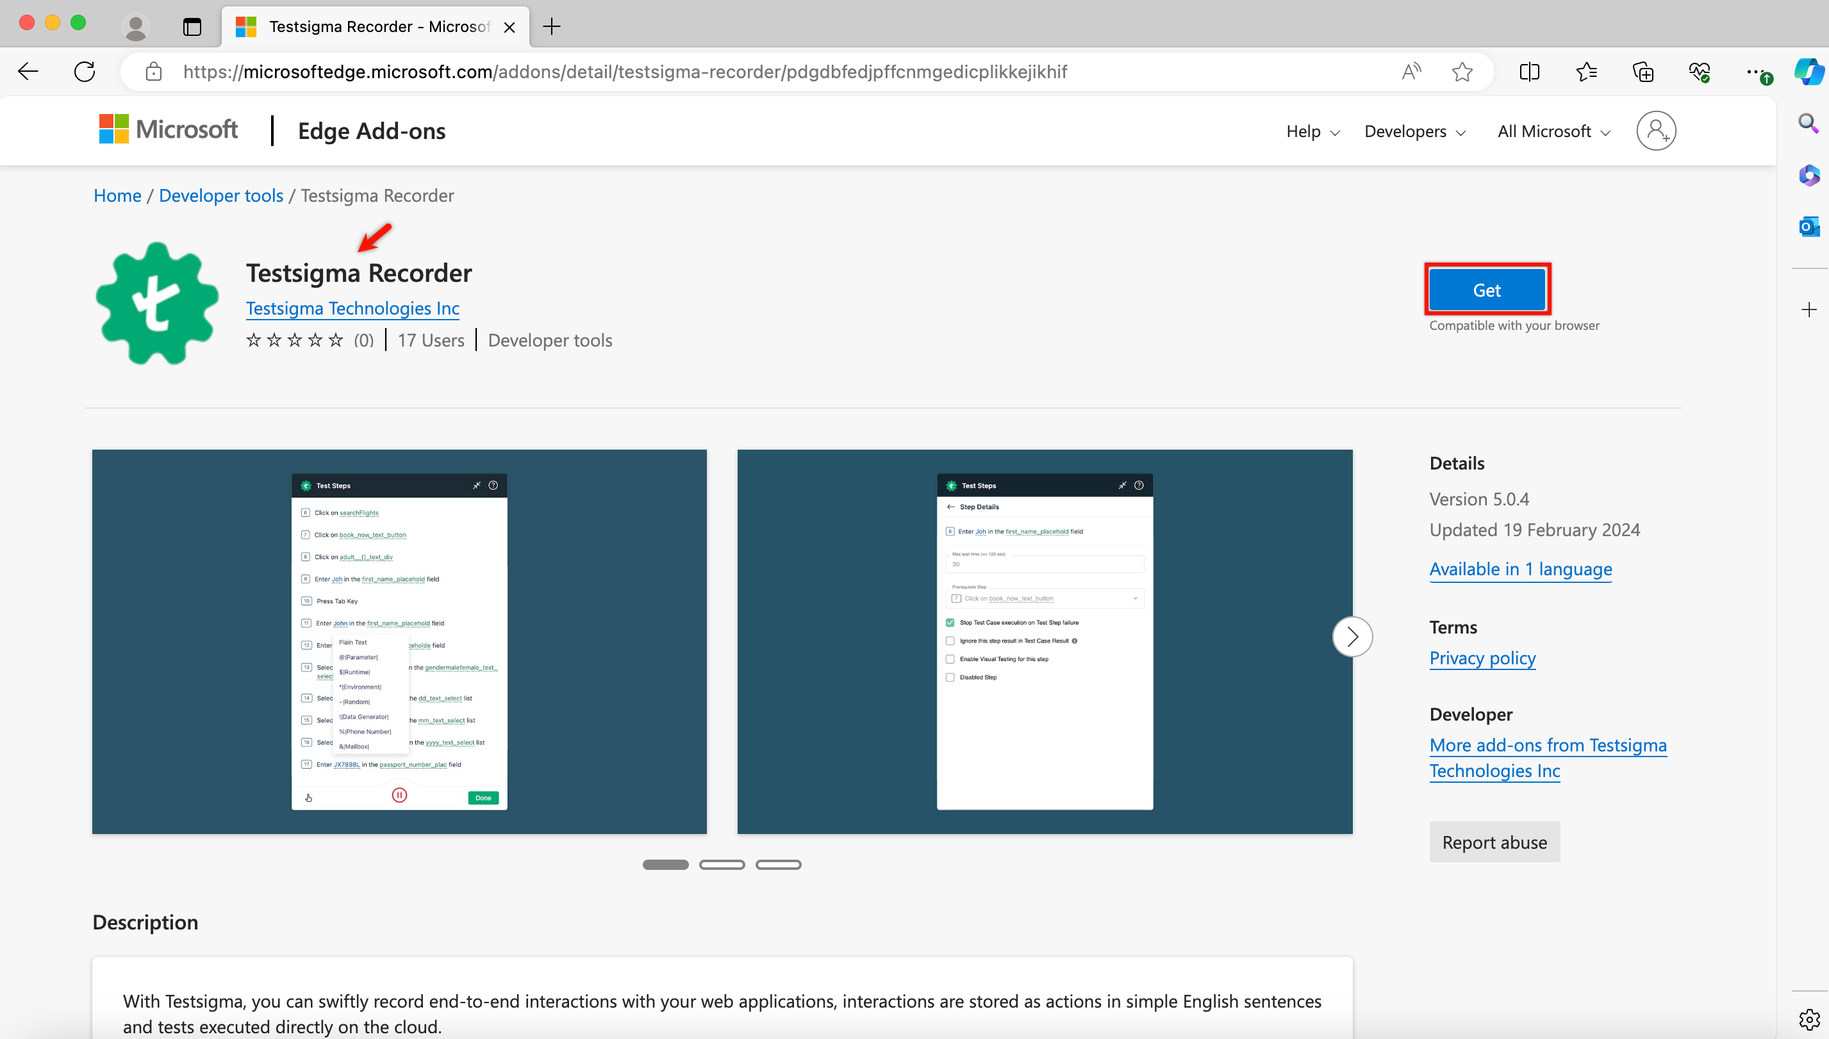This screenshot has width=1829, height=1039.
Task: Click the Report abuse button
Action: click(x=1494, y=842)
